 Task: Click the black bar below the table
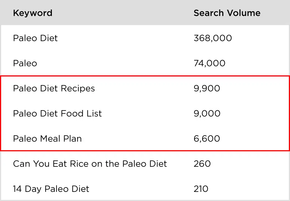(145, 189)
